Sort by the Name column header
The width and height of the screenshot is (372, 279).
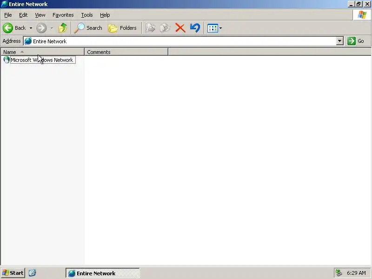coord(42,52)
